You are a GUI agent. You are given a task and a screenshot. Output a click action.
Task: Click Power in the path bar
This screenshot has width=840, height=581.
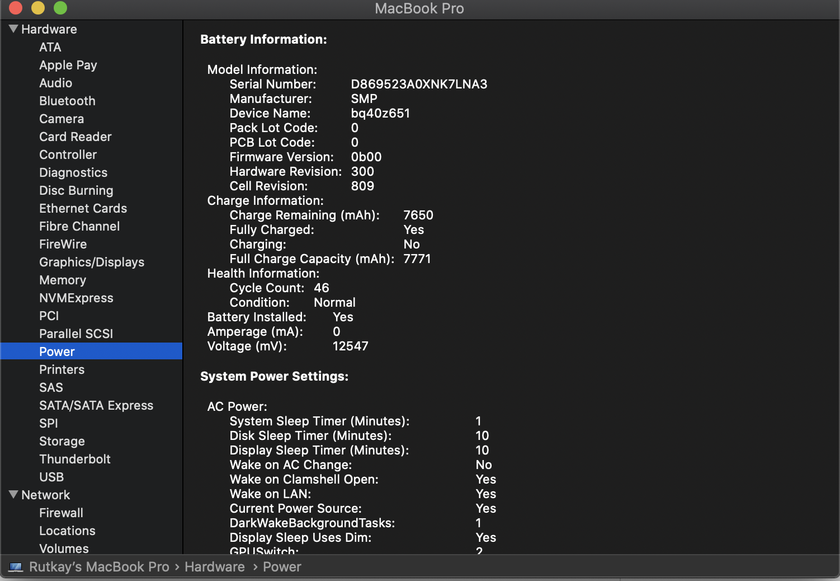pyautogui.click(x=282, y=567)
